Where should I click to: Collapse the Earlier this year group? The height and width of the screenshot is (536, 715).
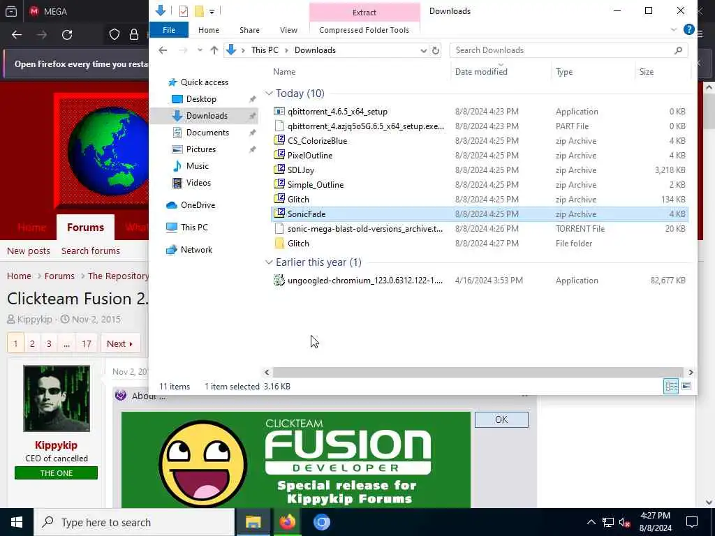point(269,262)
